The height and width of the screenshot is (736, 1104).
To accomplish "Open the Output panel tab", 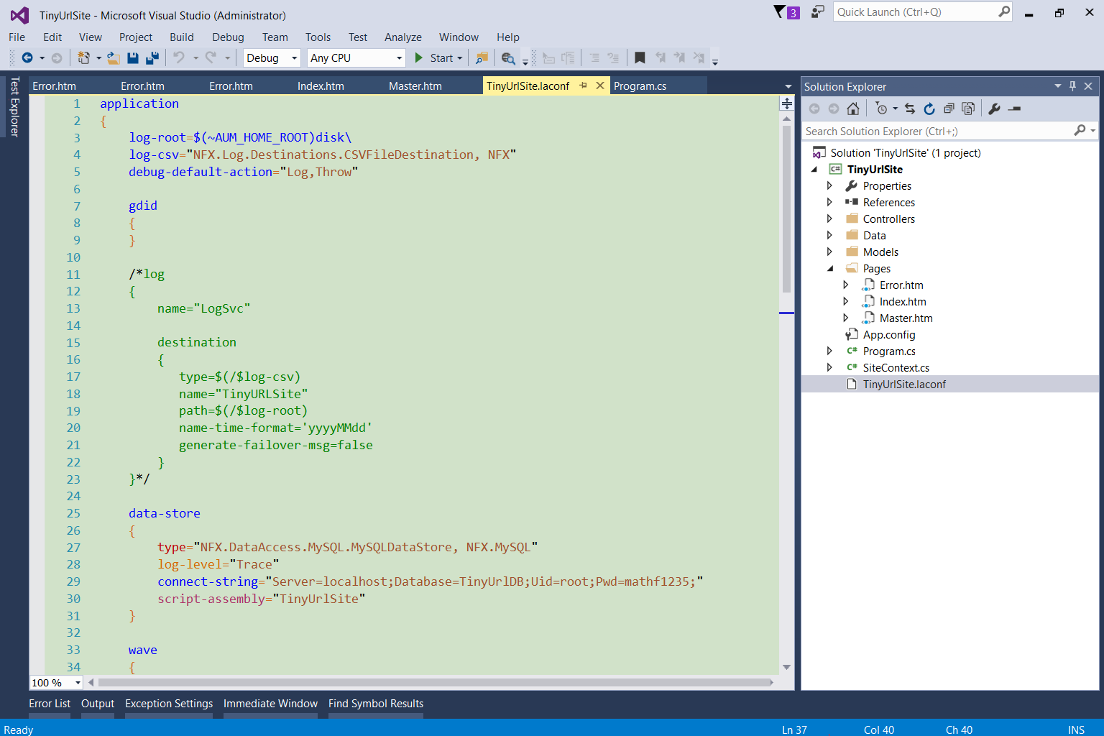I will pyautogui.click(x=98, y=704).
